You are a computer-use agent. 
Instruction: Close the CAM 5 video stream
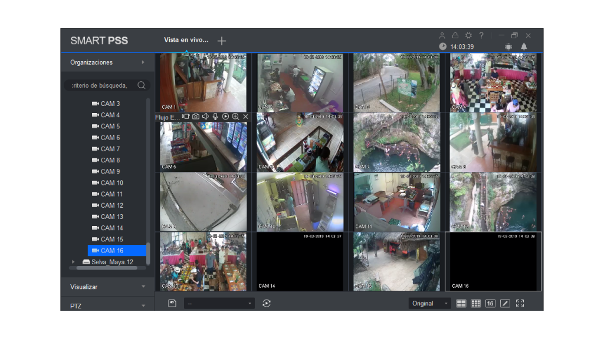tap(245, 117)
